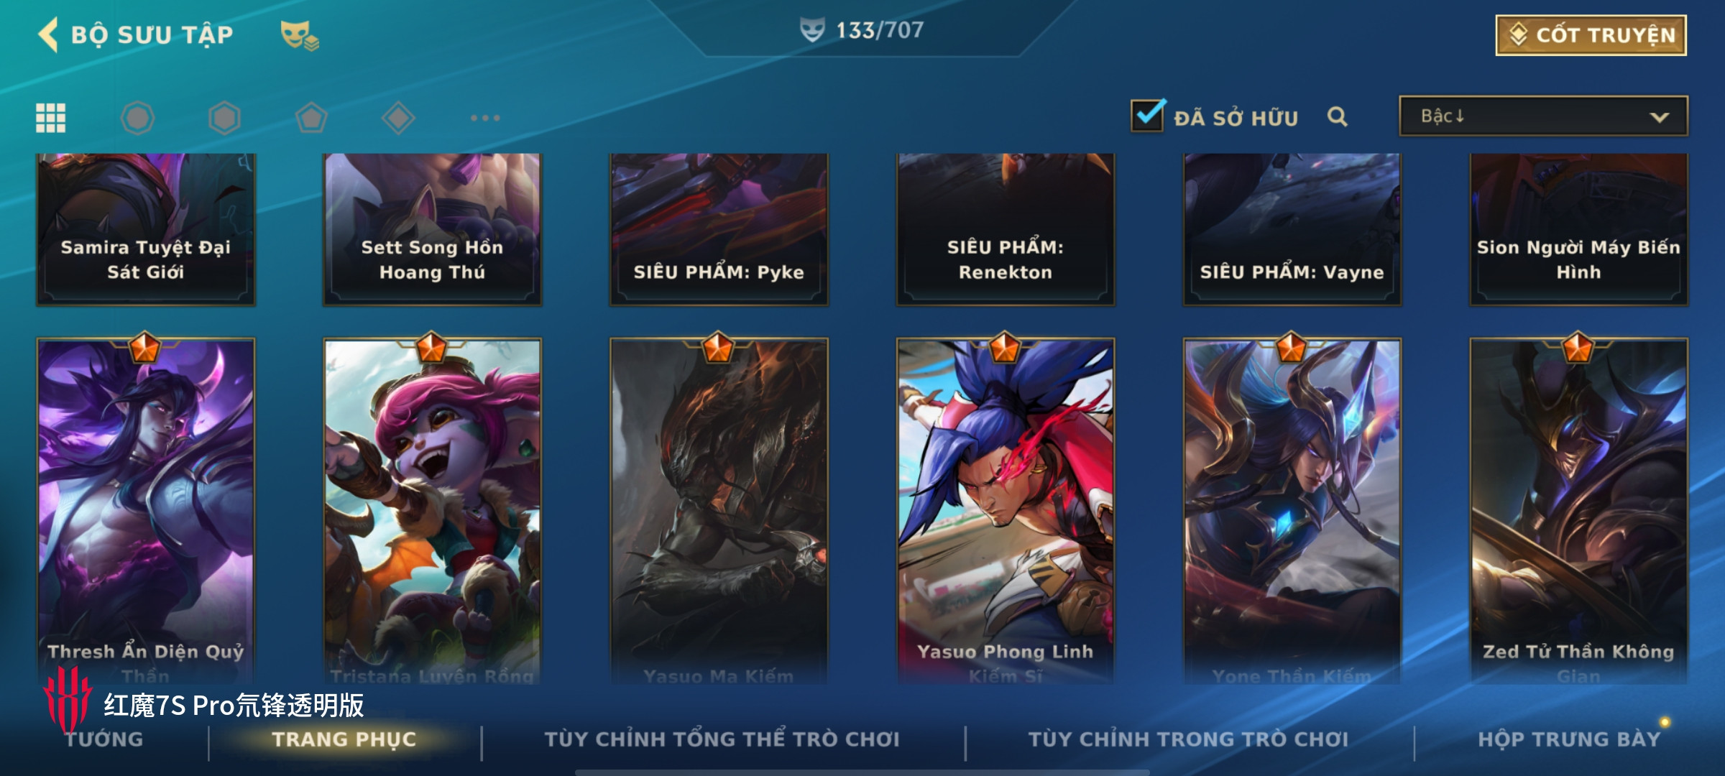Filter by second hexagon rarity icon
Screen dimensions: 1725x776
coord(224,118)
